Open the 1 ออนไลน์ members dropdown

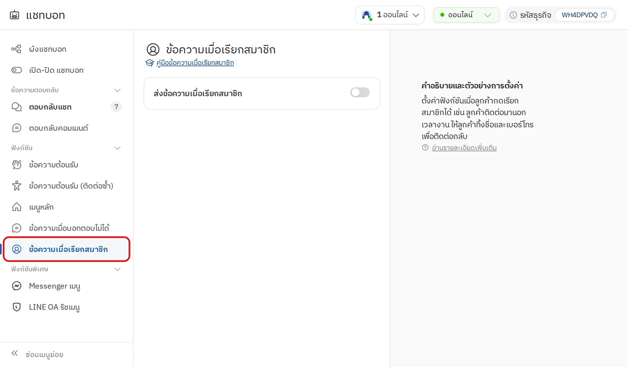coord(390,15)
